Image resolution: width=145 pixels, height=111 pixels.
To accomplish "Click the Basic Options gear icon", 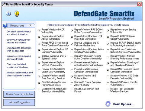I will coord(108,104).
